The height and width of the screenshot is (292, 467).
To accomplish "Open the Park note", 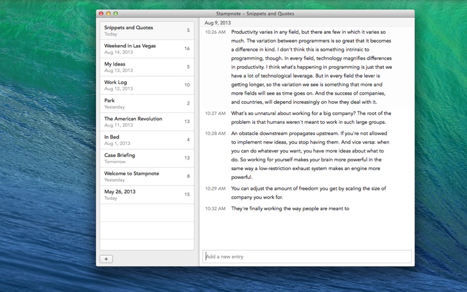I will pyautogui.click(x=147, y=103).
